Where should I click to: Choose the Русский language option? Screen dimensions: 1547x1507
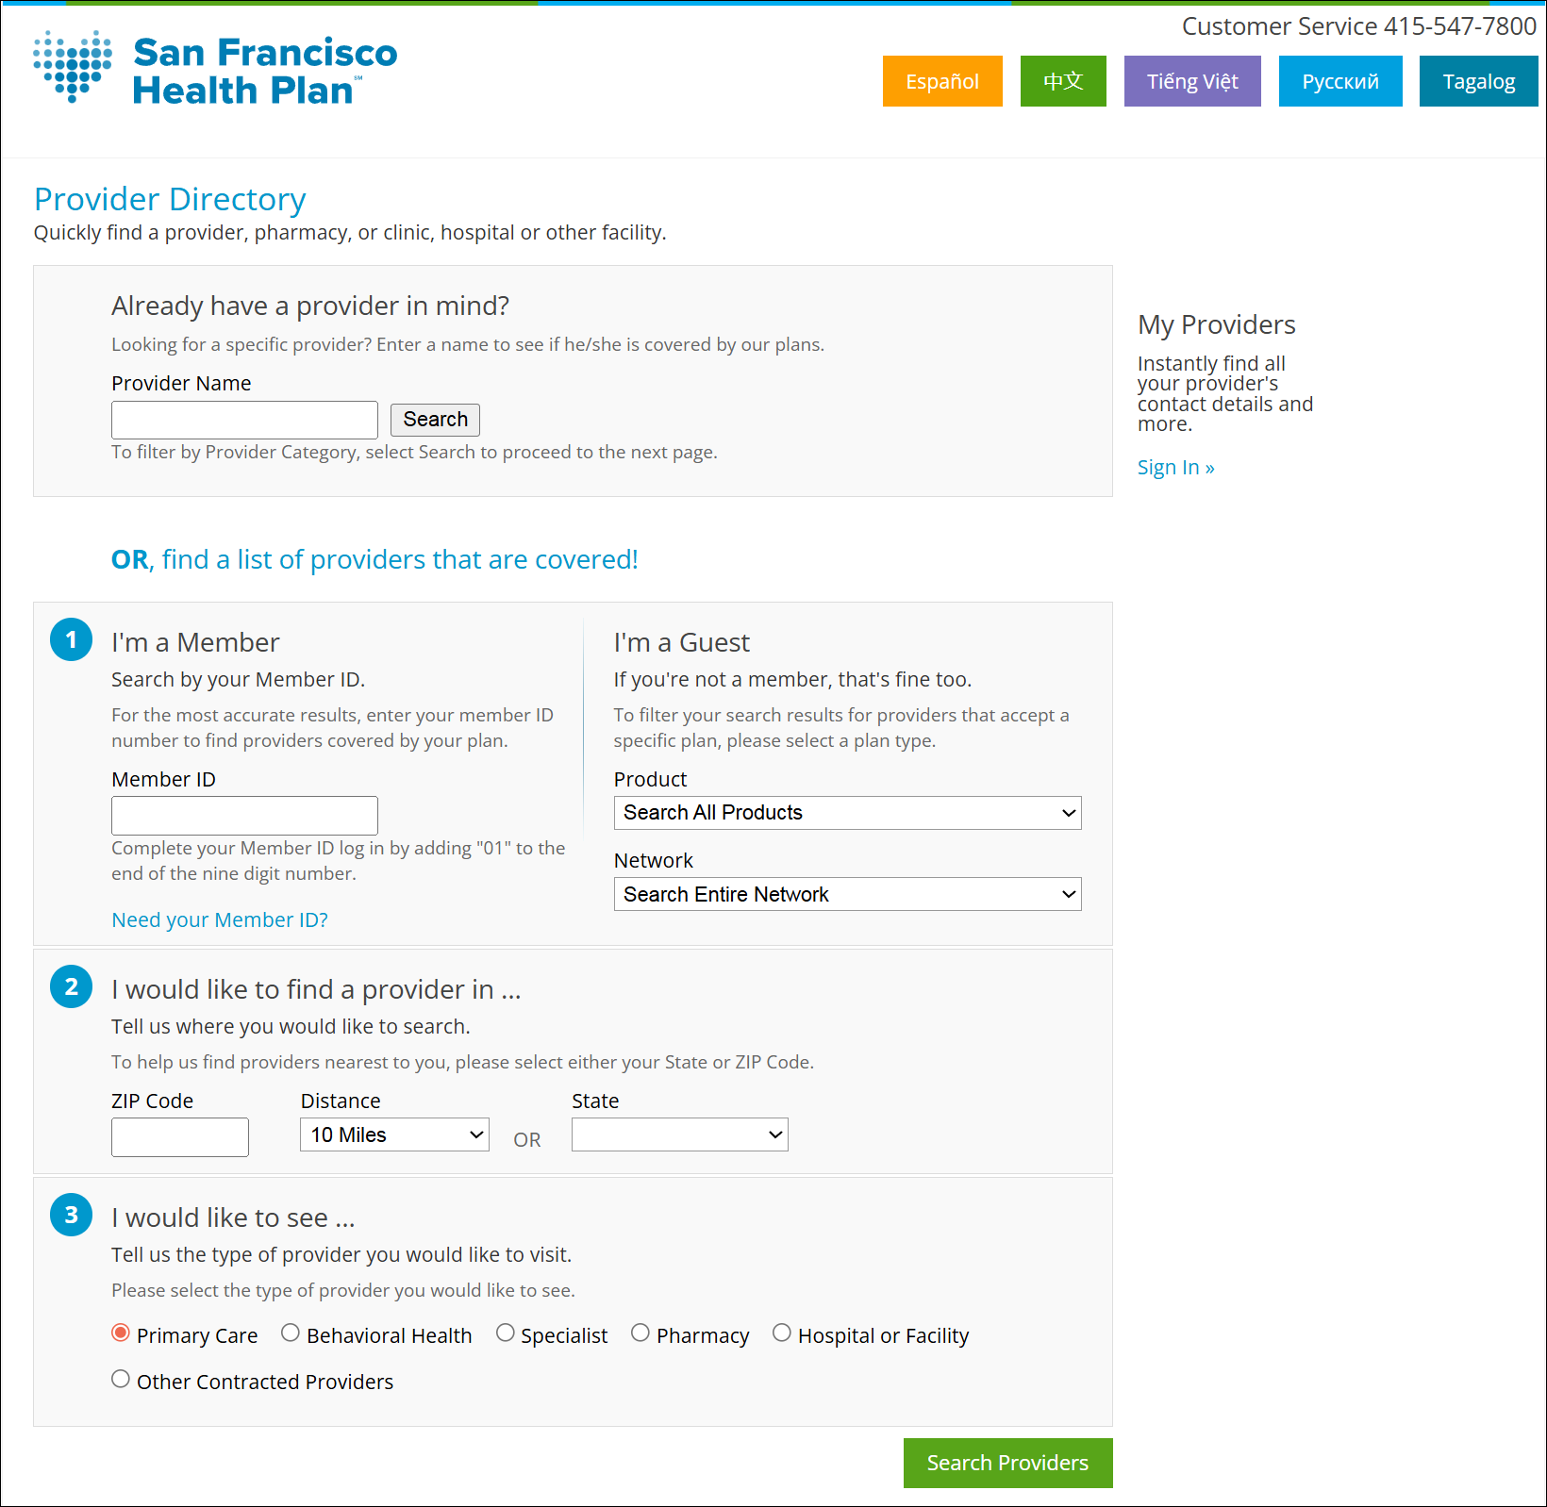click(1339, 81)
